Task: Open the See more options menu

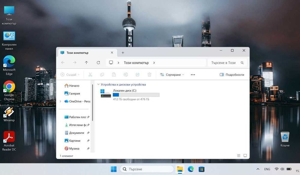Action: click(x=193, y=74)
